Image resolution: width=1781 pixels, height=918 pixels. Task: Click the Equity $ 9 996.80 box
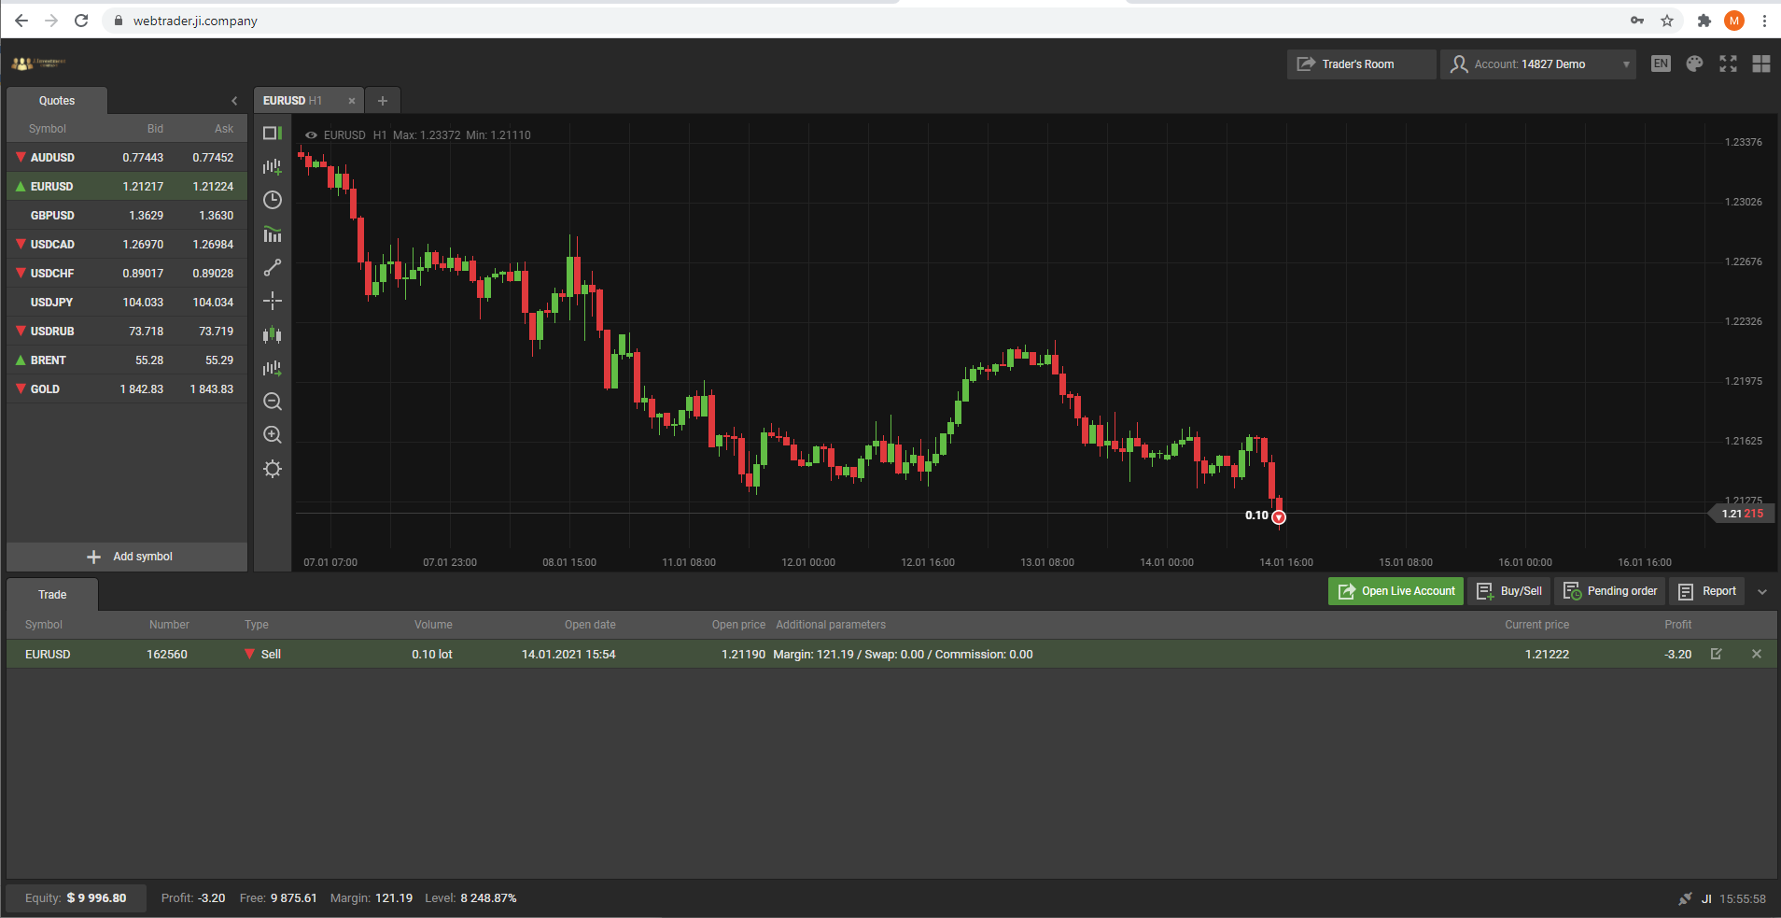(x=77, y=898)
